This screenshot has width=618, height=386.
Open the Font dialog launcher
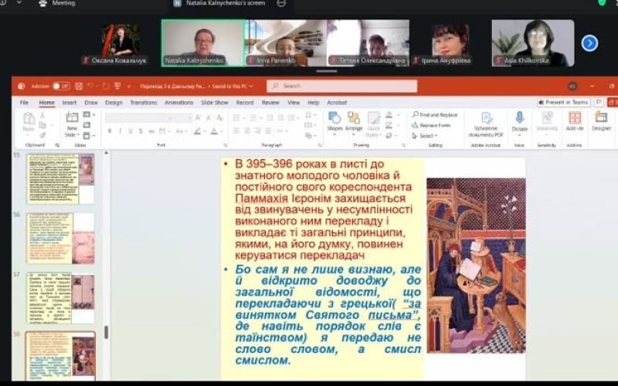click(226, 145)
